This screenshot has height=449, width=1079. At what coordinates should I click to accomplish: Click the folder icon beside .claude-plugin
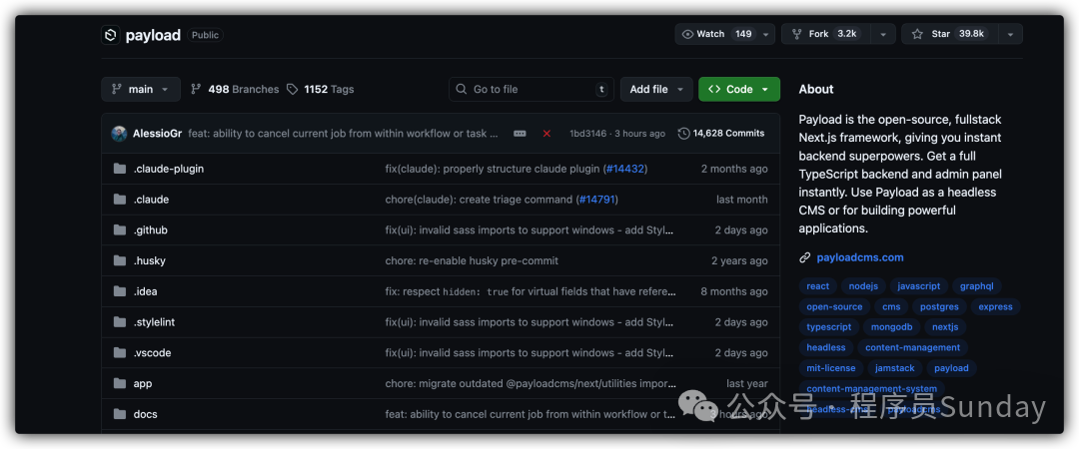click(x=120, y=169)
